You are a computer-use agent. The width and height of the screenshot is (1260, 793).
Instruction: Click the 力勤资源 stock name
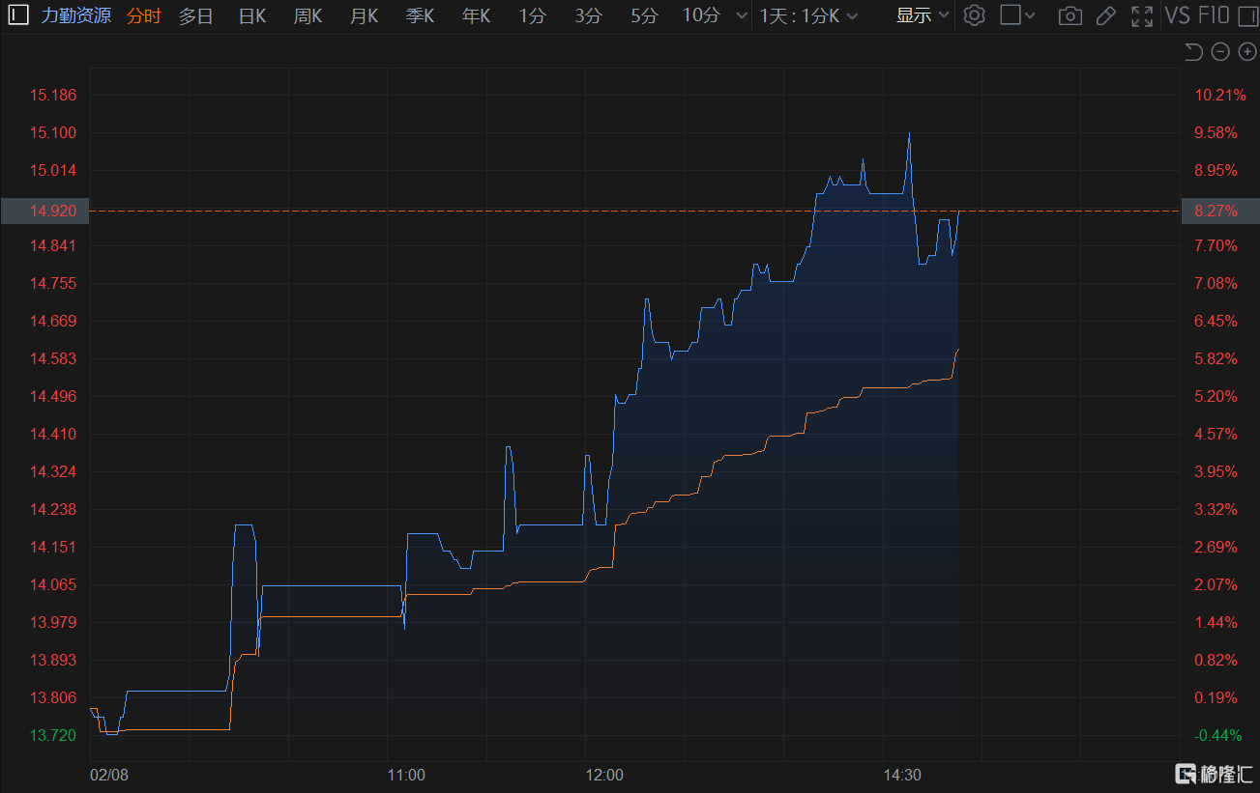75,15
